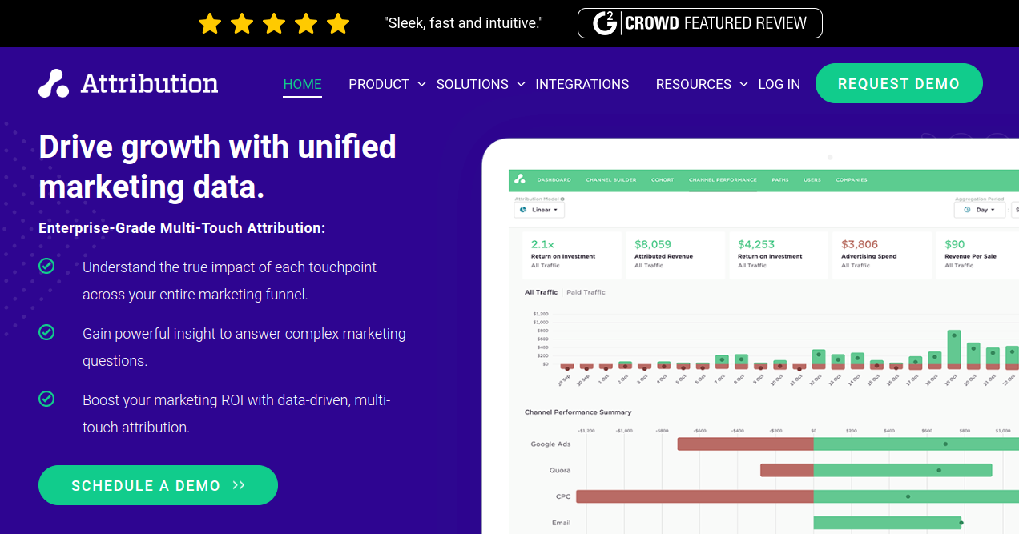Viewport: 1019px width, 534px height.
Task: Expand the SOLUTIONS dropdown chevron
Action: (x=521, y=84)
